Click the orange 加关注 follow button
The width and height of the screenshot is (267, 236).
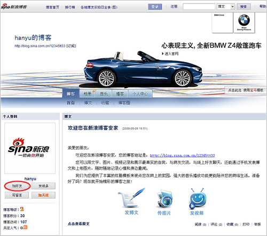(43, 195)
